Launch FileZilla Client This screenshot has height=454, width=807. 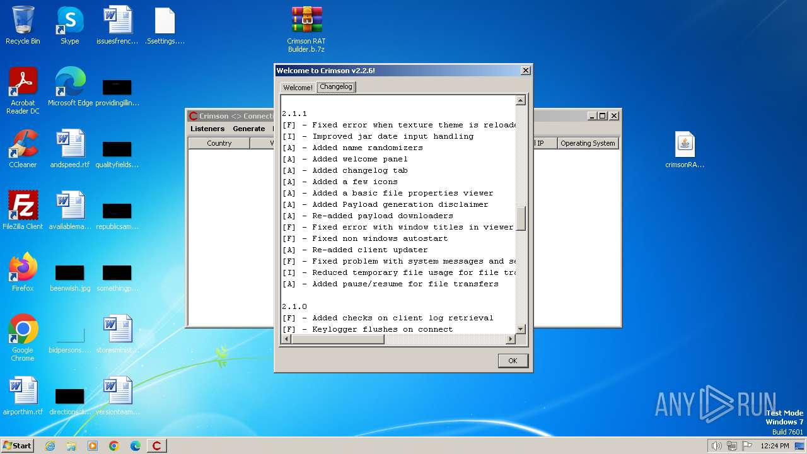(23, 211)
